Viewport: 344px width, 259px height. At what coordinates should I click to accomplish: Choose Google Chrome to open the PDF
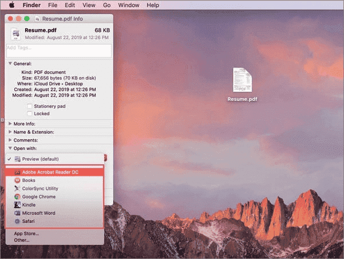coord(55,197)
